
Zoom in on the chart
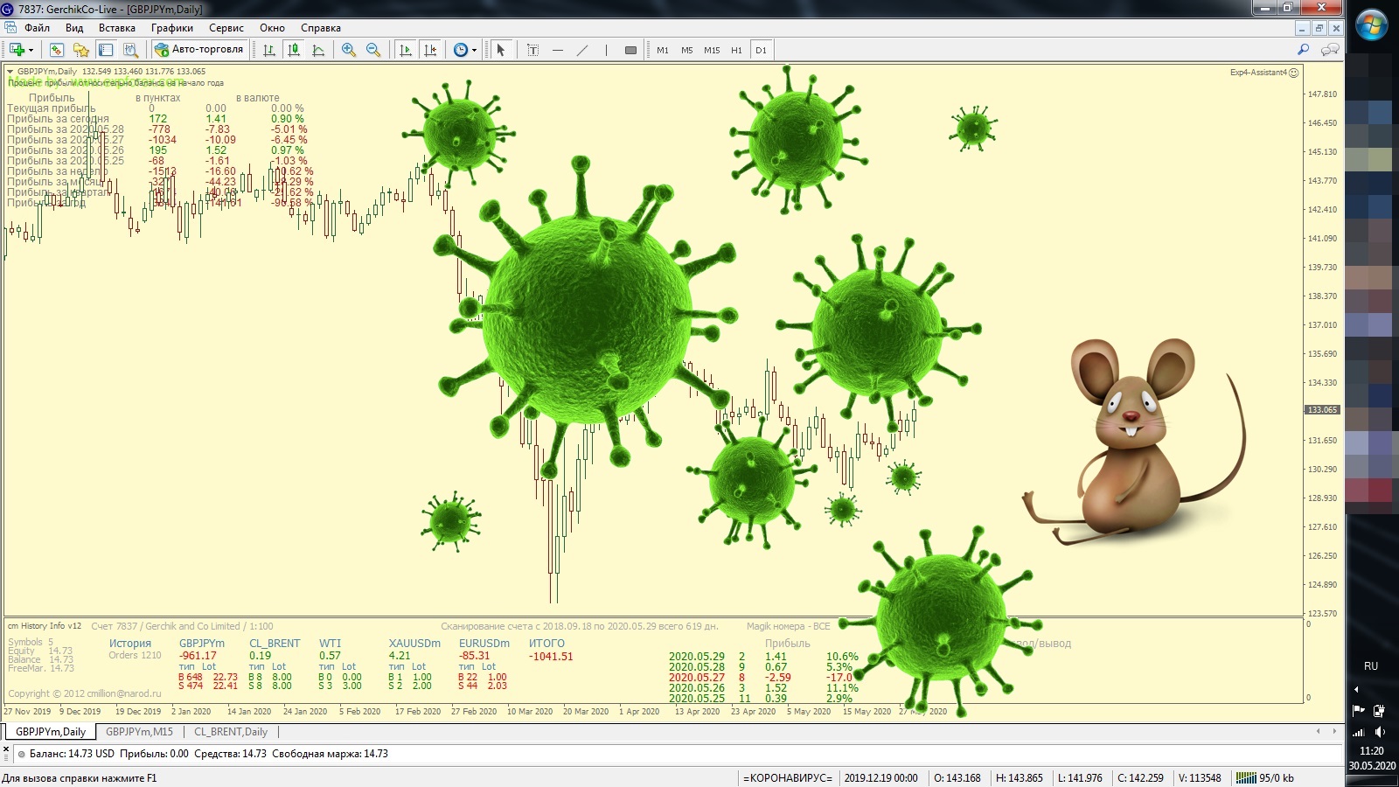coord(349,50)
